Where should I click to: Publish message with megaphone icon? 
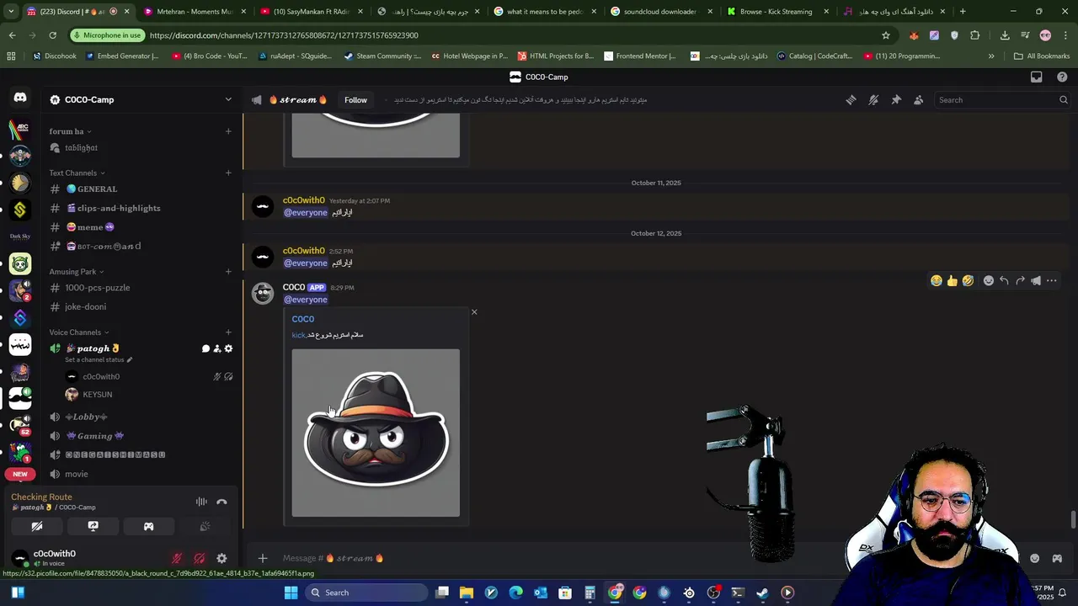click(x=1036, y=281)
